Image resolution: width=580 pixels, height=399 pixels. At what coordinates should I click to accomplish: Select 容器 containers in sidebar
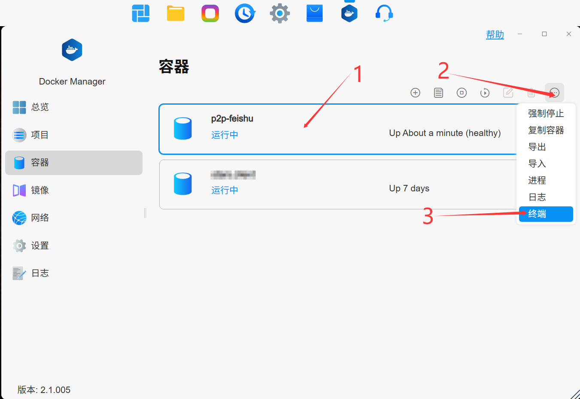(x=74, y=163)
